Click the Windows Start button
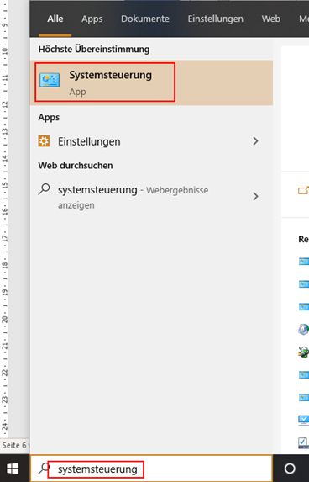 pos(13,469)
